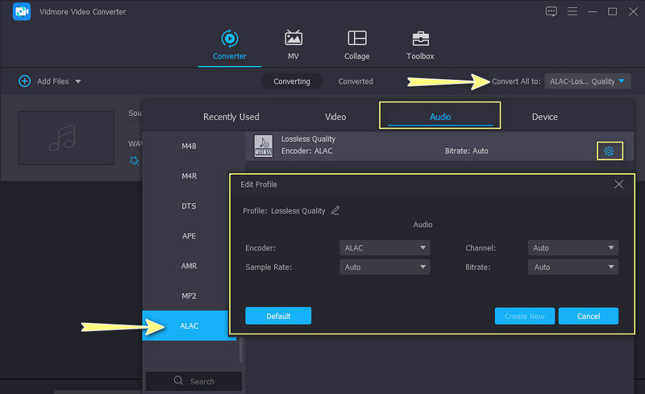Open the feedback chat icon in title bar

[551, 11]
